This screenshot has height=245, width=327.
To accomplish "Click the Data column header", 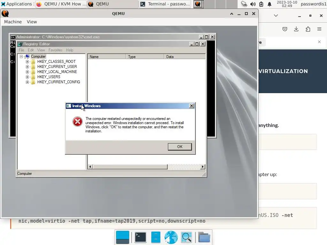I will pyautogui.click(x=185, y=57).
